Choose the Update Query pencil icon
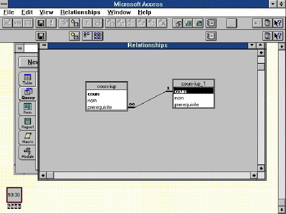The image size is (286, 214). [x=141, y=23]
